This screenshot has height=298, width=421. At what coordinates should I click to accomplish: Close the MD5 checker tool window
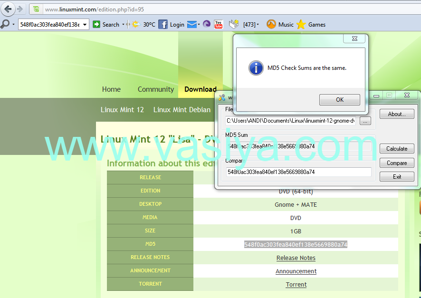tap(407, 96)
